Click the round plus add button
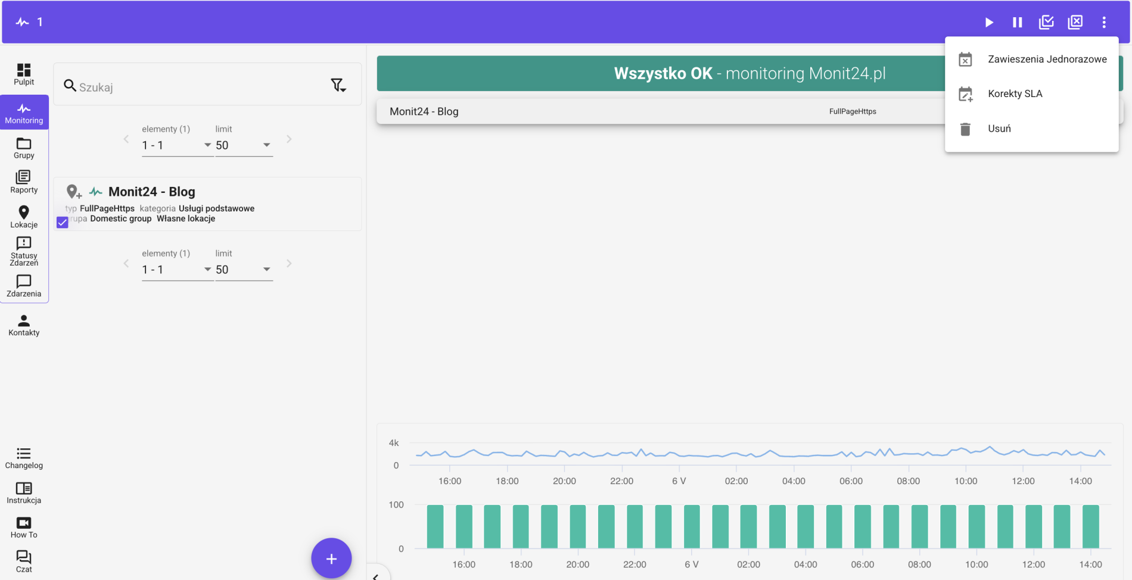1132x580 pixels. pyautogui.click(x=331, y=559)
